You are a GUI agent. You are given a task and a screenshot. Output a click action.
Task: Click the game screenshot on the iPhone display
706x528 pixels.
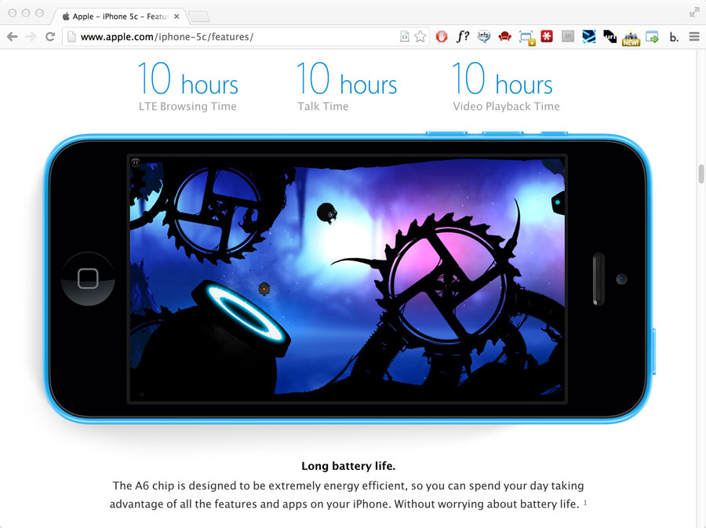(348, 279)
